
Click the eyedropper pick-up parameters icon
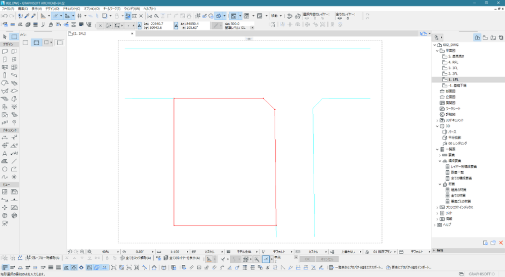[27, 16]
